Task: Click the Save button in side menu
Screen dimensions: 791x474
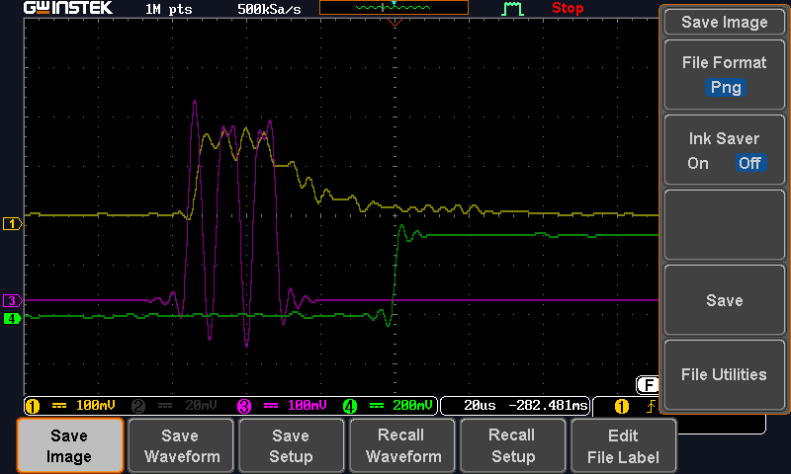Action: (x=725, y=300)
